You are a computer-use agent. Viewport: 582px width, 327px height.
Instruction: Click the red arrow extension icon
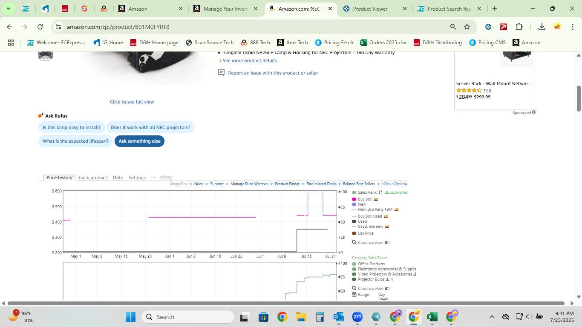(x=504, y=27)
